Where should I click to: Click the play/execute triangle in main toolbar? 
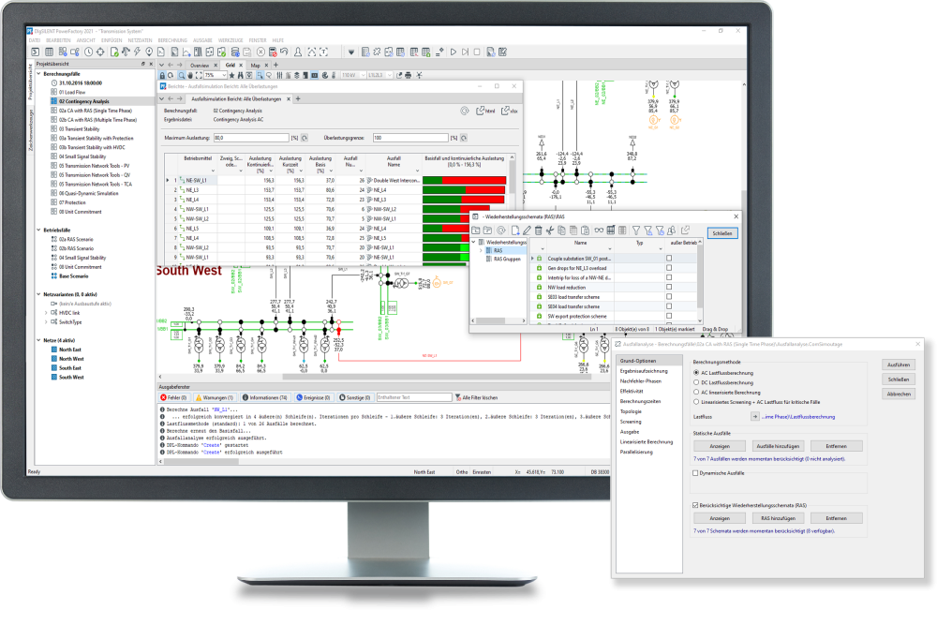(454, 52)
